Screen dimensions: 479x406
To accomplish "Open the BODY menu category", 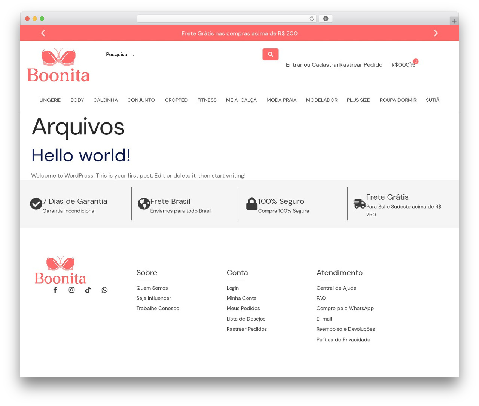I will pyautogui.click(x=77, y=100).
